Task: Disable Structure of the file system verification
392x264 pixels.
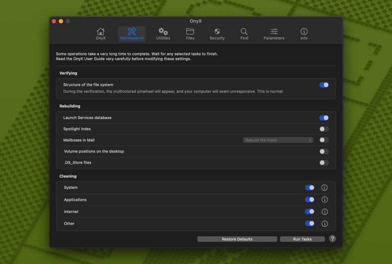Action: point(324,85)
